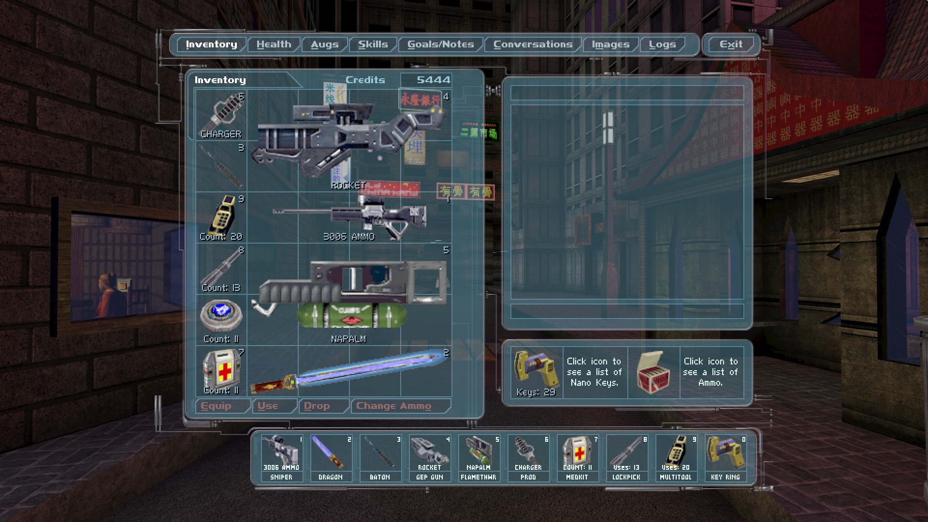Click the ammo crate icon
The height and width of the screenshot is (522, 928).
point(653,372)
